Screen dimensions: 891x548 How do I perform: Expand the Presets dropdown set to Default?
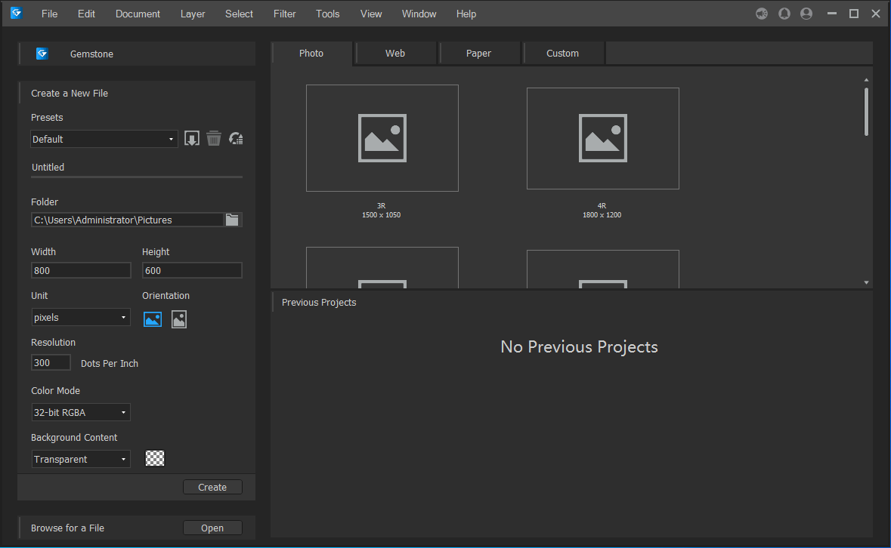[104, 139]
